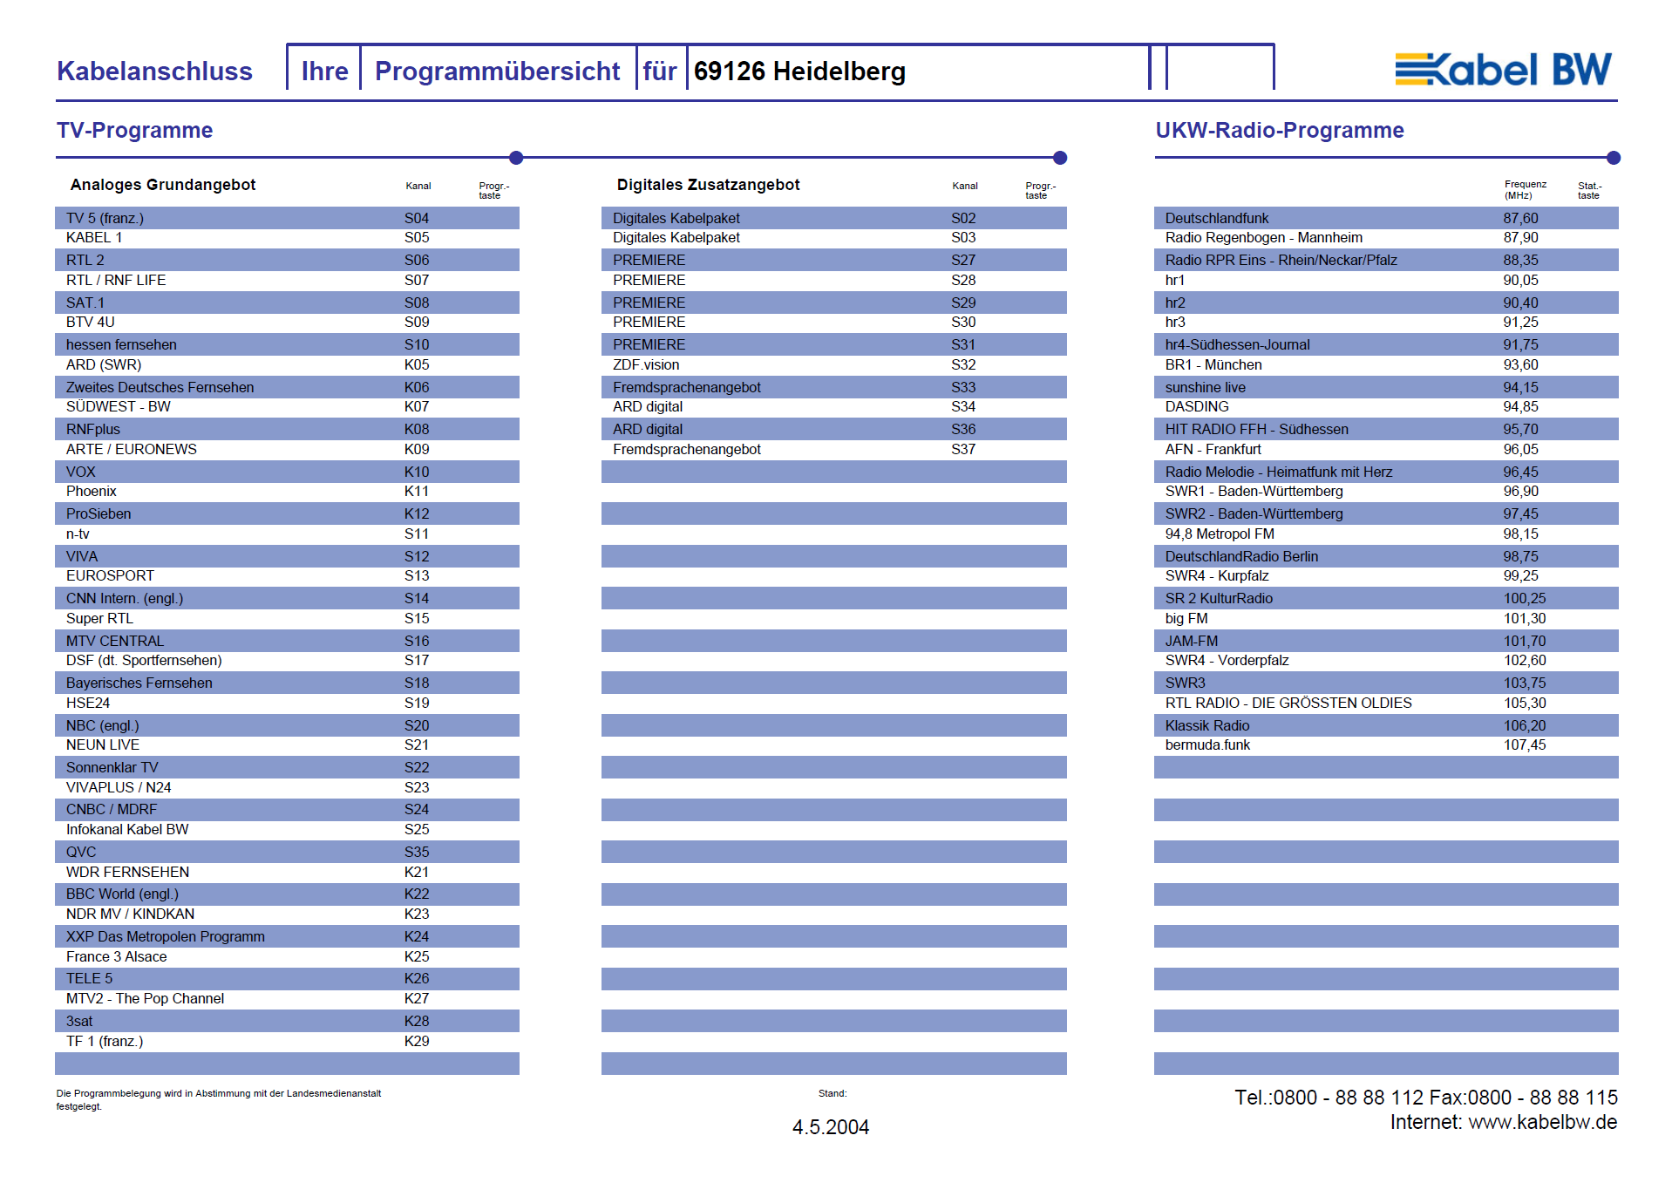The height and width of the screenshot is (1183, 1672).
Task: Click the sunshine live radio row
Action: pyautogui.click(x=1386, y=387)
